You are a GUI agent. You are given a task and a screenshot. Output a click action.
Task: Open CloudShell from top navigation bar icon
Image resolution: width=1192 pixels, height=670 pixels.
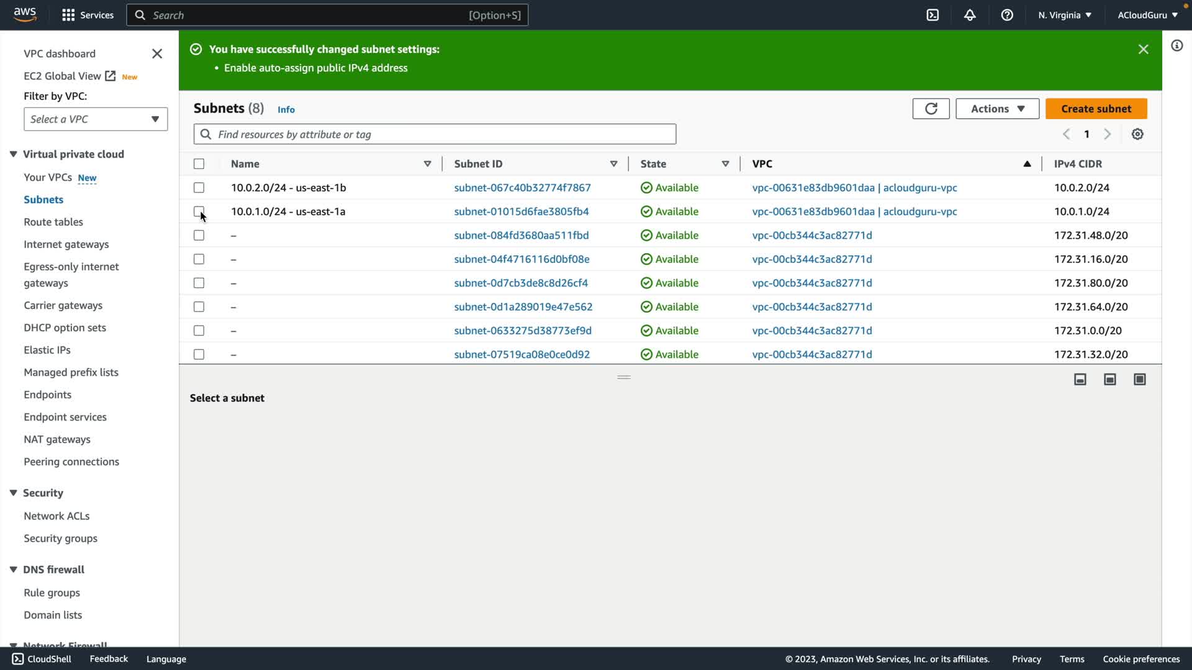pos(932,15)
